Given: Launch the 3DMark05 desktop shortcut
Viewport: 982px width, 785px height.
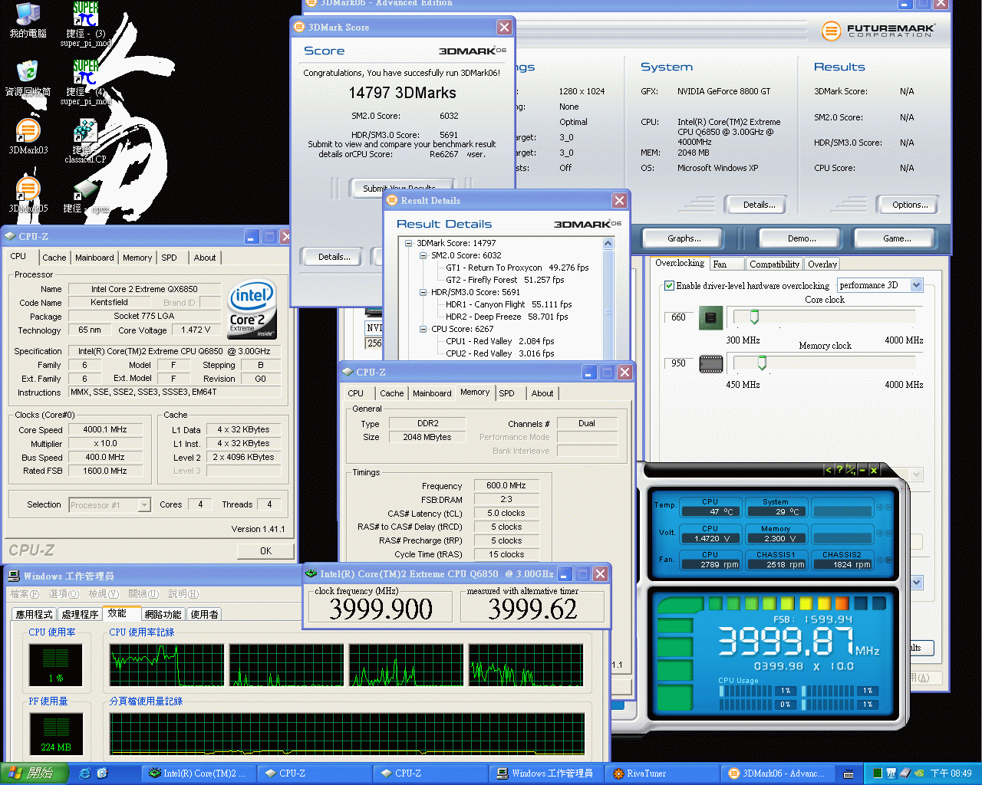Looking at the screenshot, I should 28,189.
